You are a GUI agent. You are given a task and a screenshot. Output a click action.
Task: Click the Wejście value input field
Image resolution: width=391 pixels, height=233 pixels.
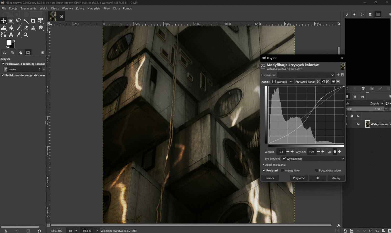click(x=281, y=152)
